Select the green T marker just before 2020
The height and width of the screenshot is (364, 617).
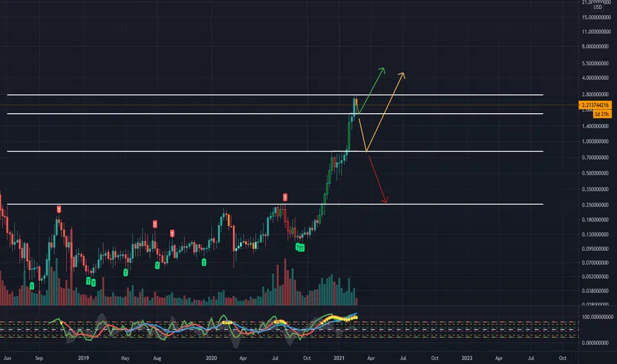204,262
